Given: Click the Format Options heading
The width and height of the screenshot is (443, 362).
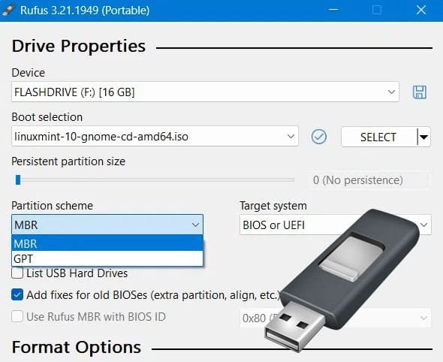Looking at the screenshot, I should pos(77,347).
